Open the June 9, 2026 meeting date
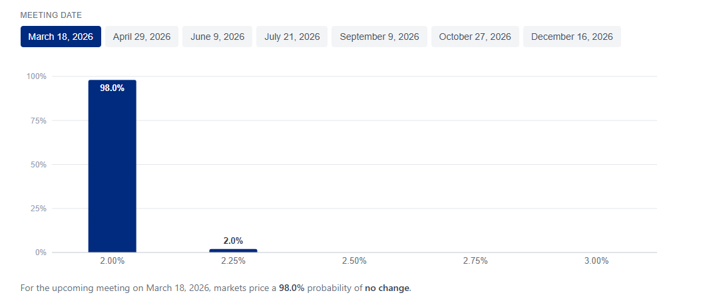Image resolution: width=703 pixels, height=299 pixels. (217, 37)
